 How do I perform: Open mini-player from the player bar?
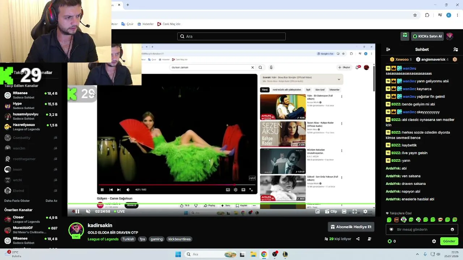(x=318, y=212)
